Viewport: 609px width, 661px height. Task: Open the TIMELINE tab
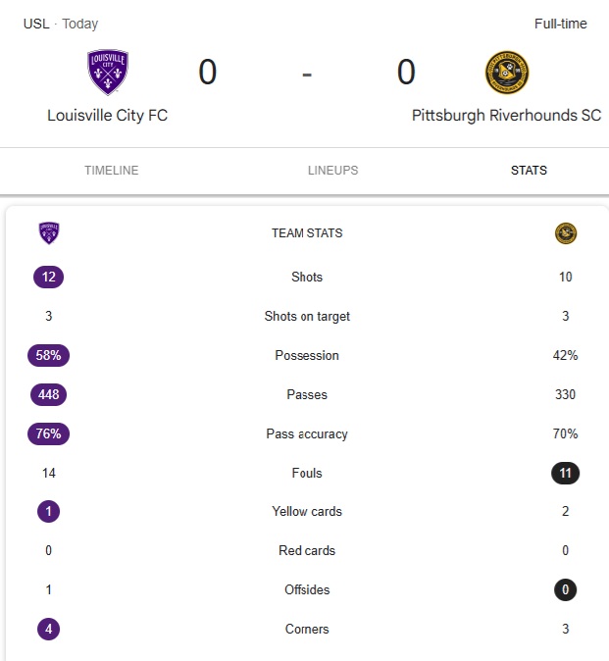pos(111,171)
